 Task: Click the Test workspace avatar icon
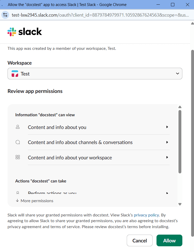coord(15,74)
